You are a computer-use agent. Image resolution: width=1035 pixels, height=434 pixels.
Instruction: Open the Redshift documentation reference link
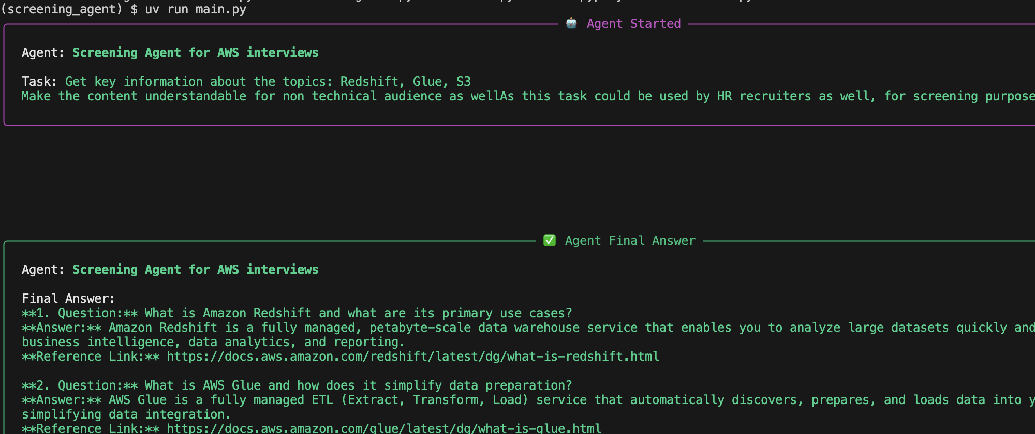413,357
